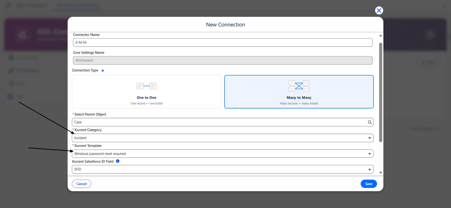Click the Xurrent Salesforce ID Field info icon

pyautogui.click(x=118, y=161)
